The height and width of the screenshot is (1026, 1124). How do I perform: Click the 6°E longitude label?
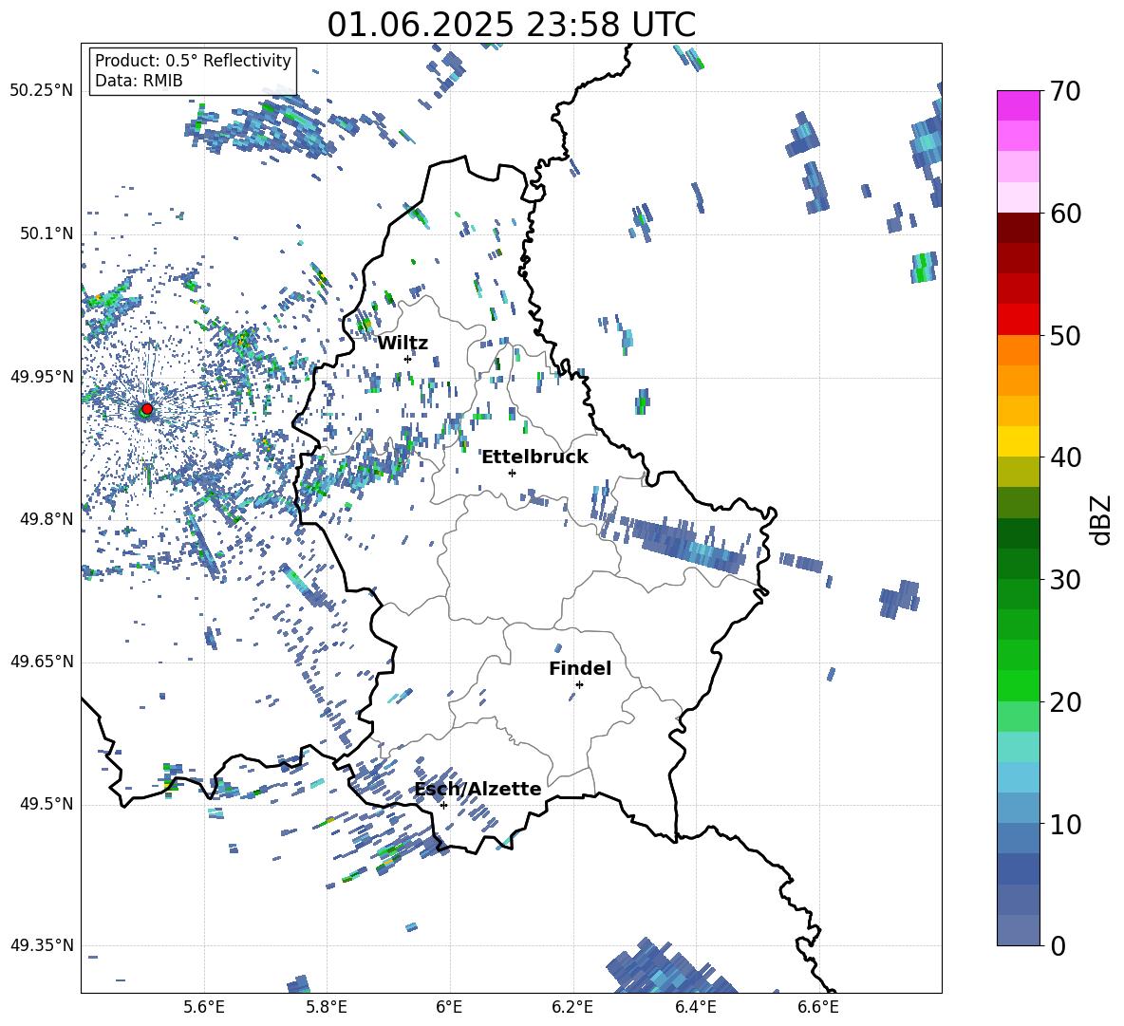tap(449, 1007)
